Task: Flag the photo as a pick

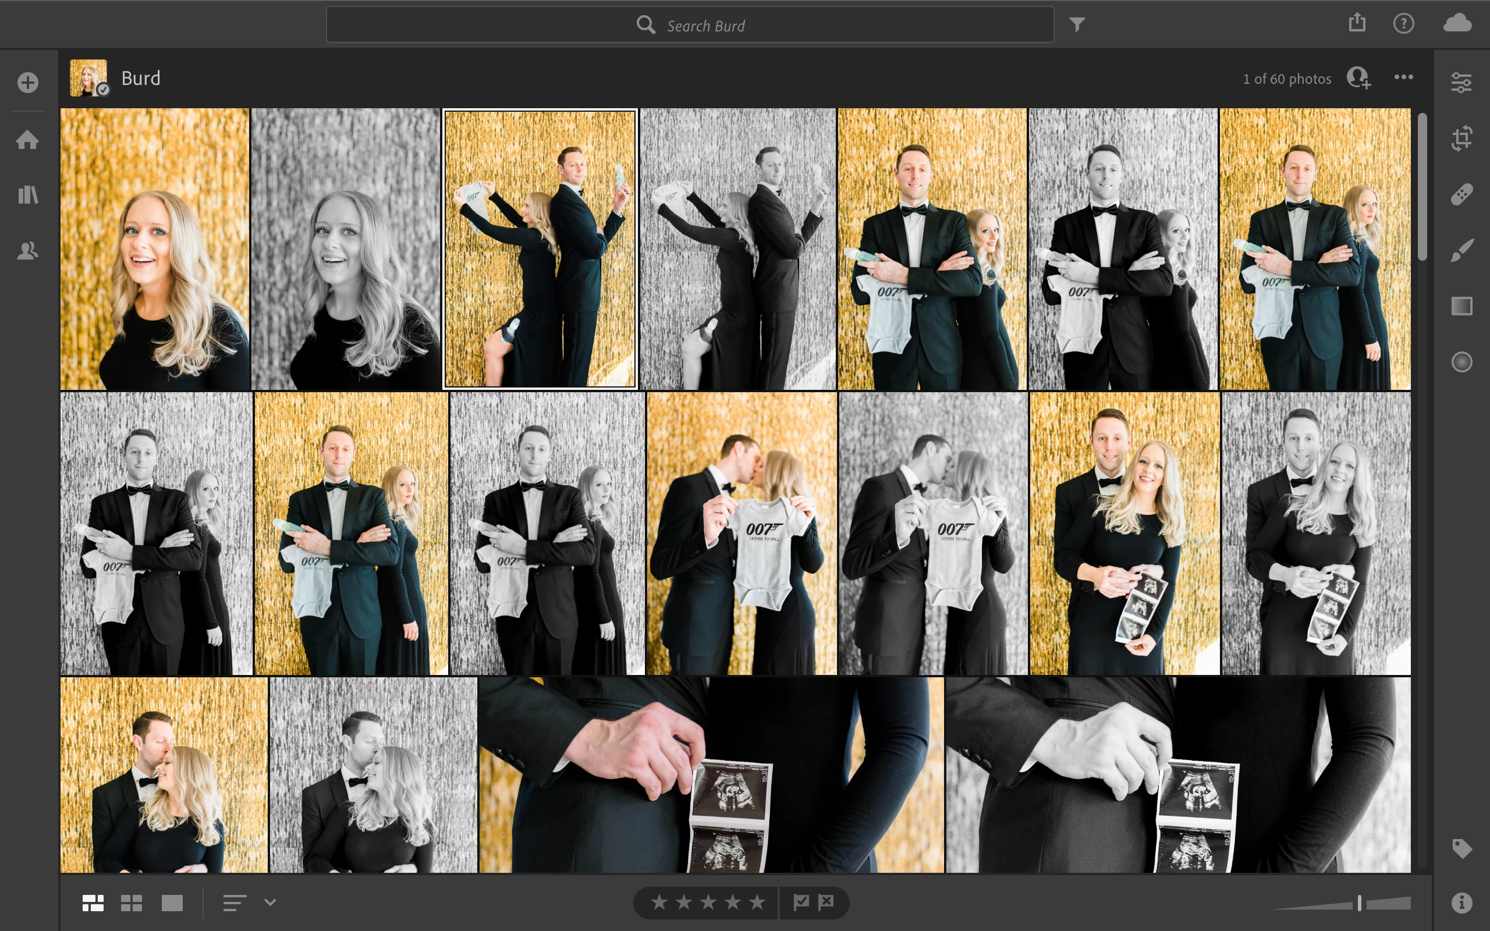Action: tap(801, 902)
